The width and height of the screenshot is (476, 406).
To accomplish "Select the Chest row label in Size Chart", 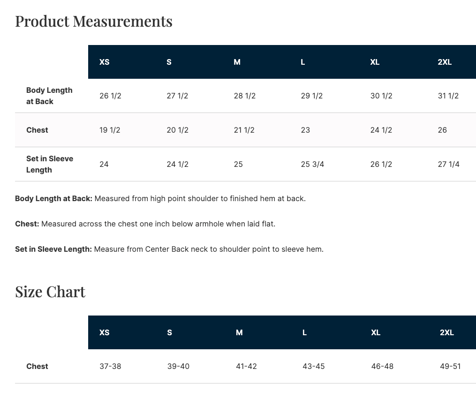I will click(x=37, y=366).
